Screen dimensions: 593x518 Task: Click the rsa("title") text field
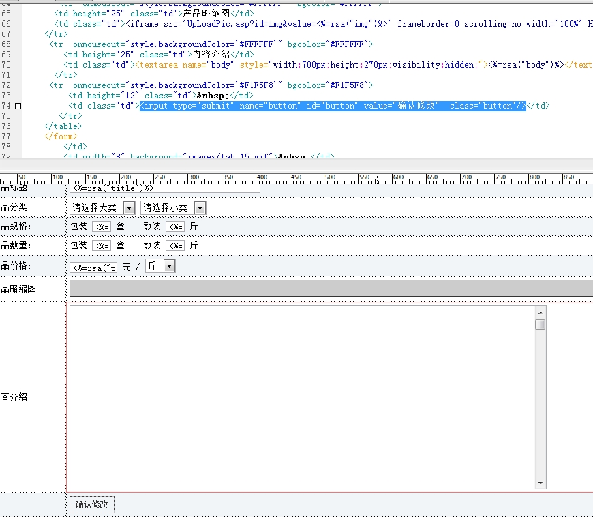click(164, 188)
